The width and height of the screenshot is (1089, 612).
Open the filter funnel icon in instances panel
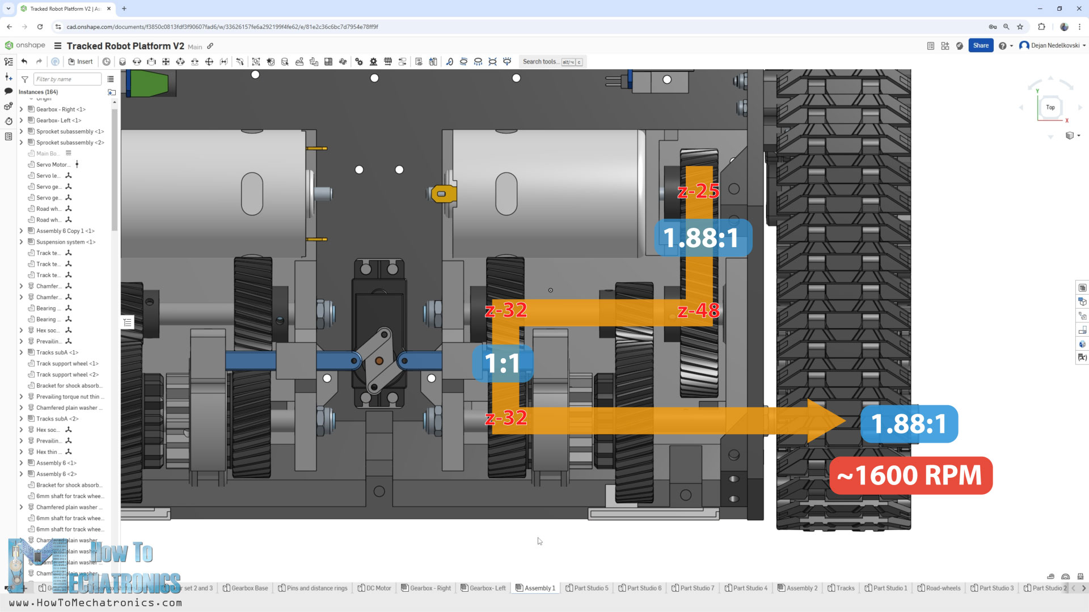click(x=25, y=79)
